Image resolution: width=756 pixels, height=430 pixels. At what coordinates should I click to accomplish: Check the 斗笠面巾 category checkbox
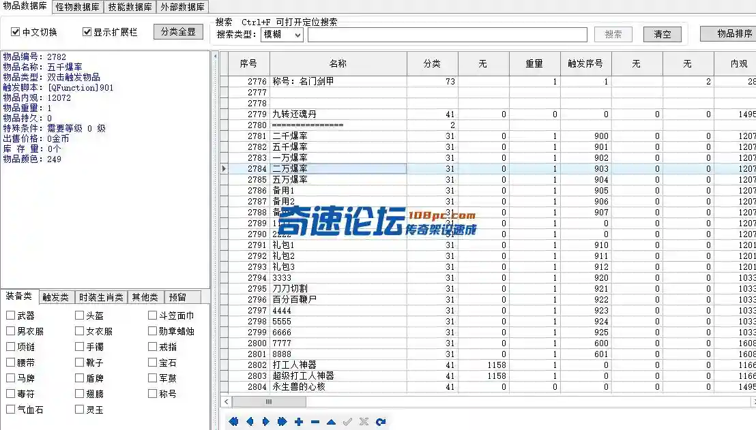pyautogui.click(x=152, y=316)
